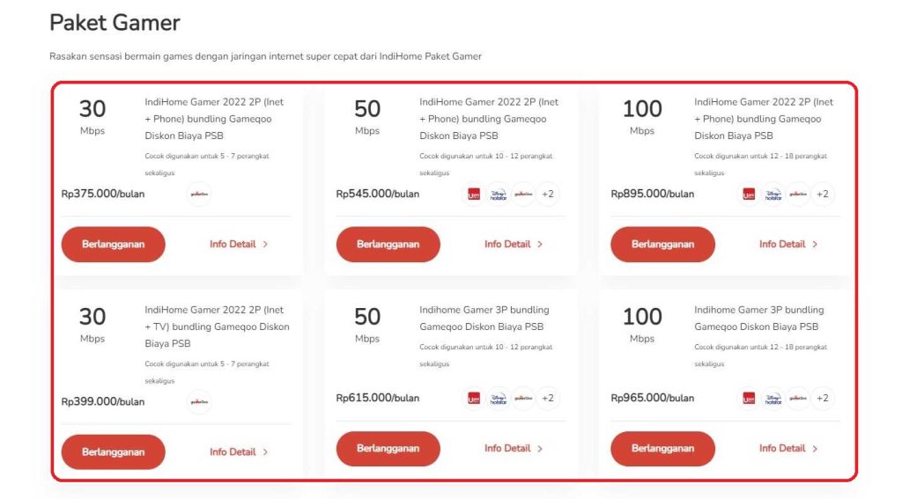The width and height of the screenshot is (902, 499).
Task: Subscribe to the Rp375.000/bulan 30 Mbps plan
Action: pos(113,244)
